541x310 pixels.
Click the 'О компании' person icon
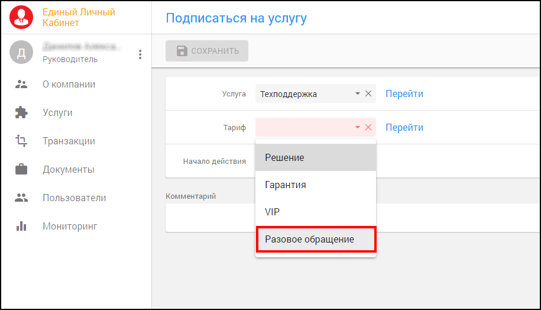(21, 84)
